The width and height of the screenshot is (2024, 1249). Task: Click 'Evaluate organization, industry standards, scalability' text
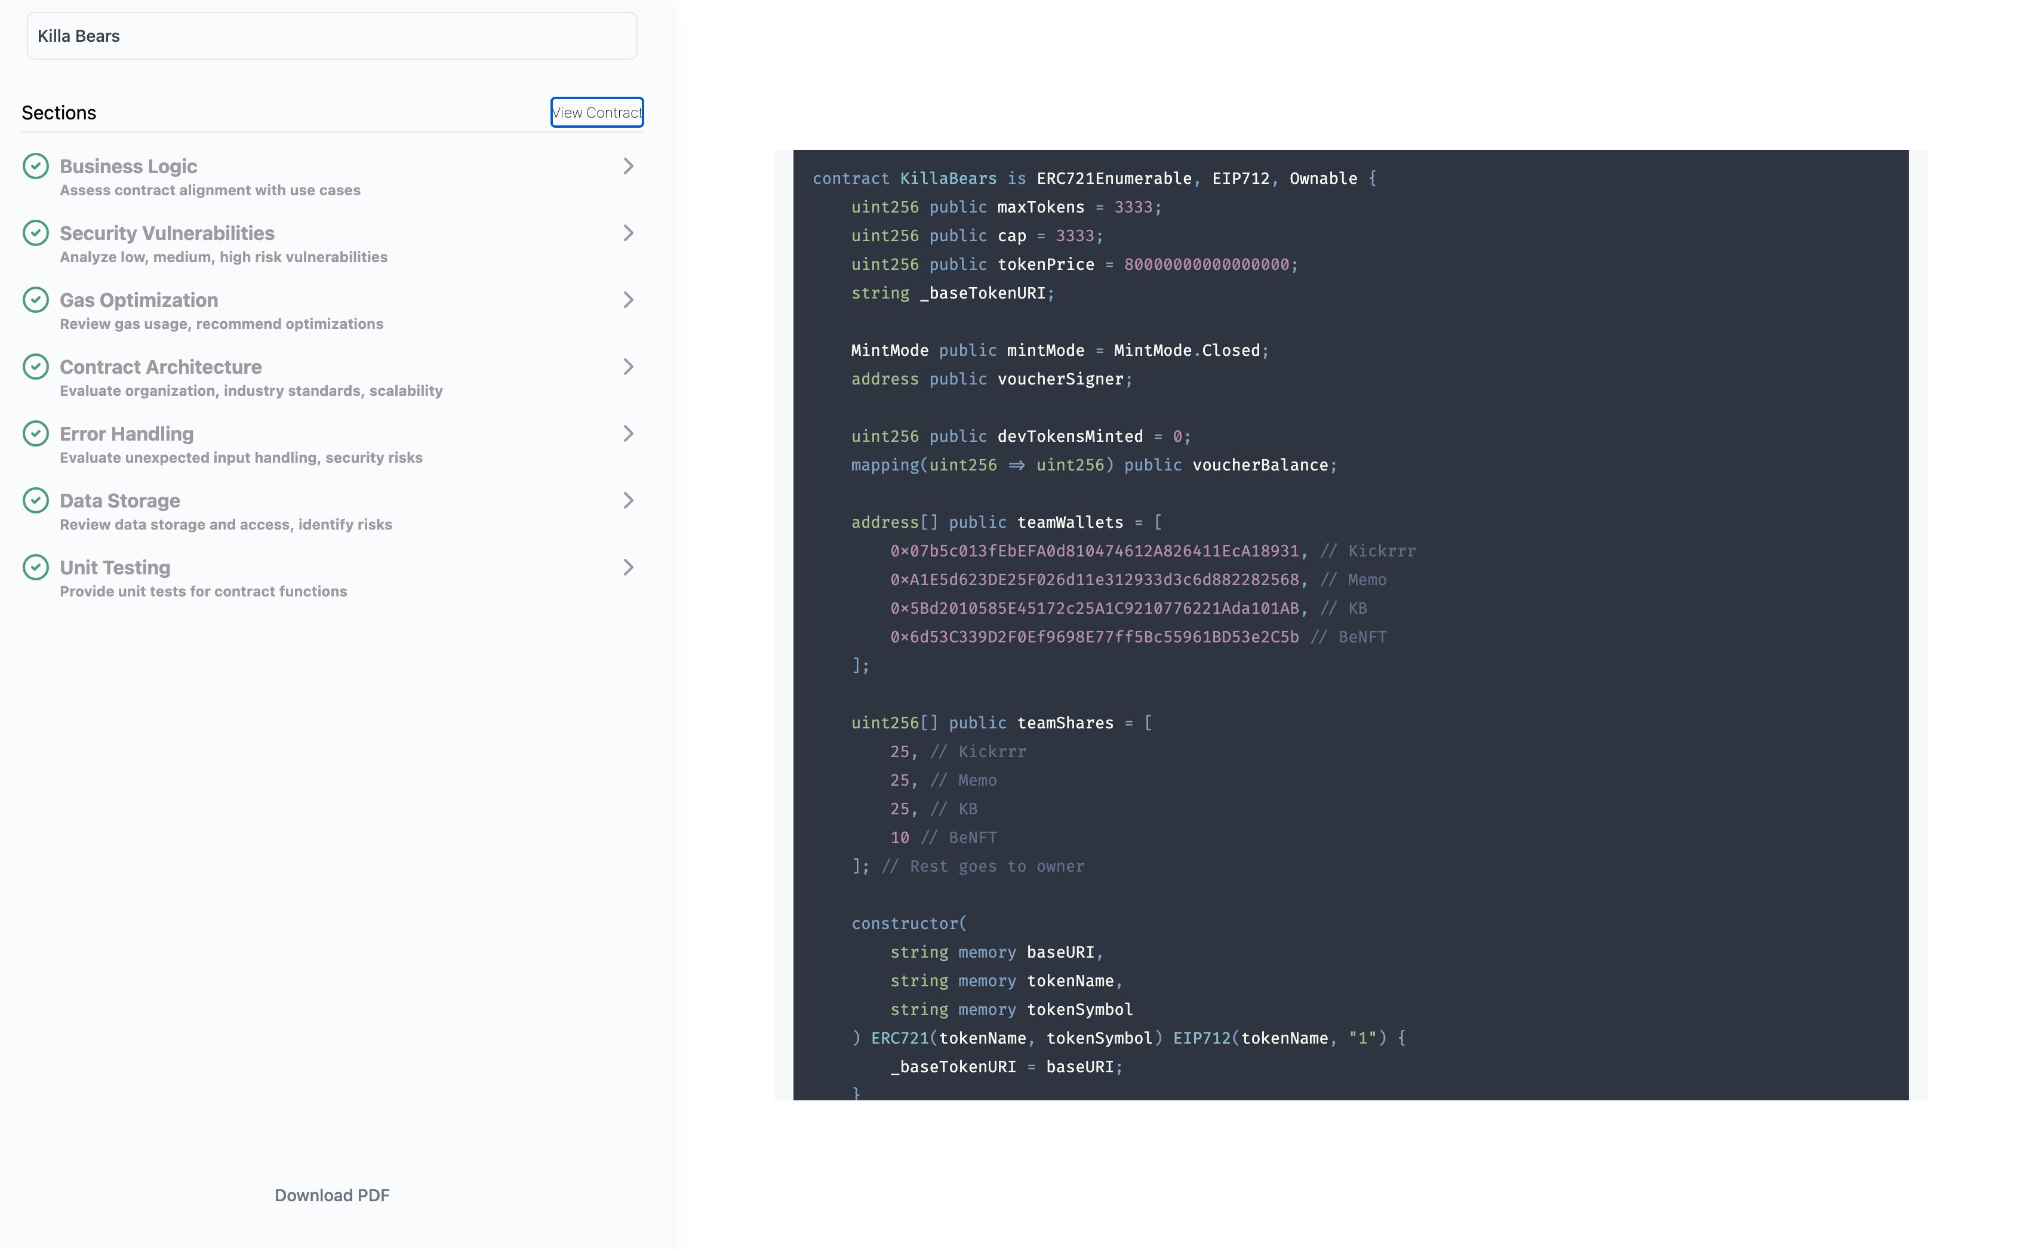pos(251,390)
